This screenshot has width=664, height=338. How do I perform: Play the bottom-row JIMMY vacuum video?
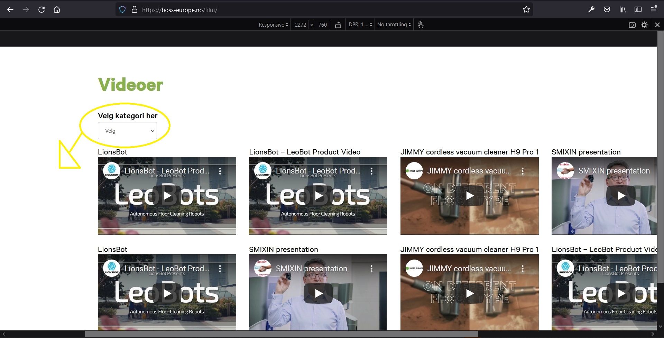(x=470, y=293)
